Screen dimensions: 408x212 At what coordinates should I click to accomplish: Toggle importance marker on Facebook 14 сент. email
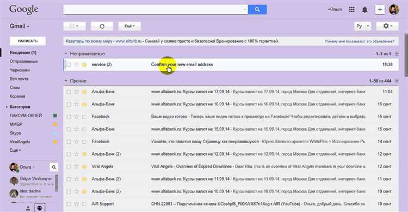[x=84, y=142]
